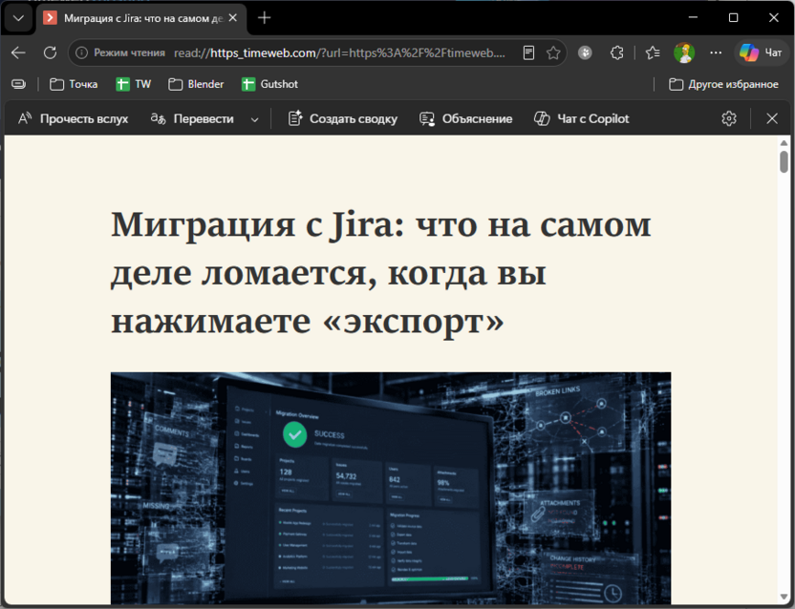795x609 pixels.
Task: Click Перевести to translate the page
Action: coord(193,118)
